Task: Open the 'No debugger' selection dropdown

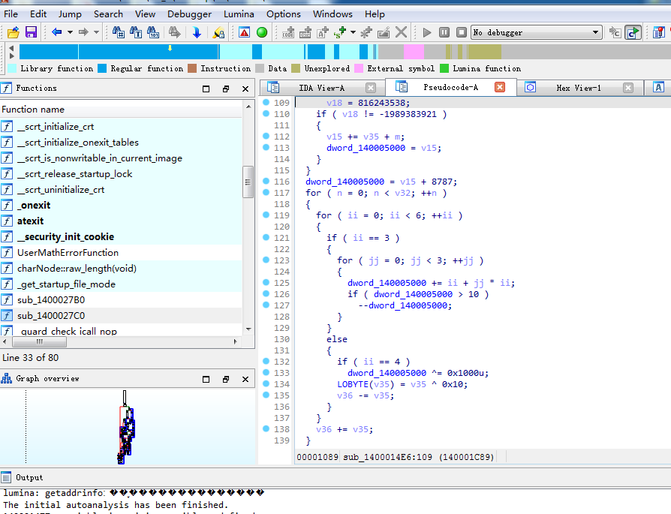Action: tap(537, 32)
